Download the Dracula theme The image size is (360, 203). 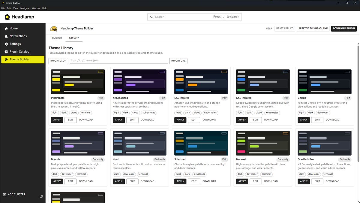point(86,181)
